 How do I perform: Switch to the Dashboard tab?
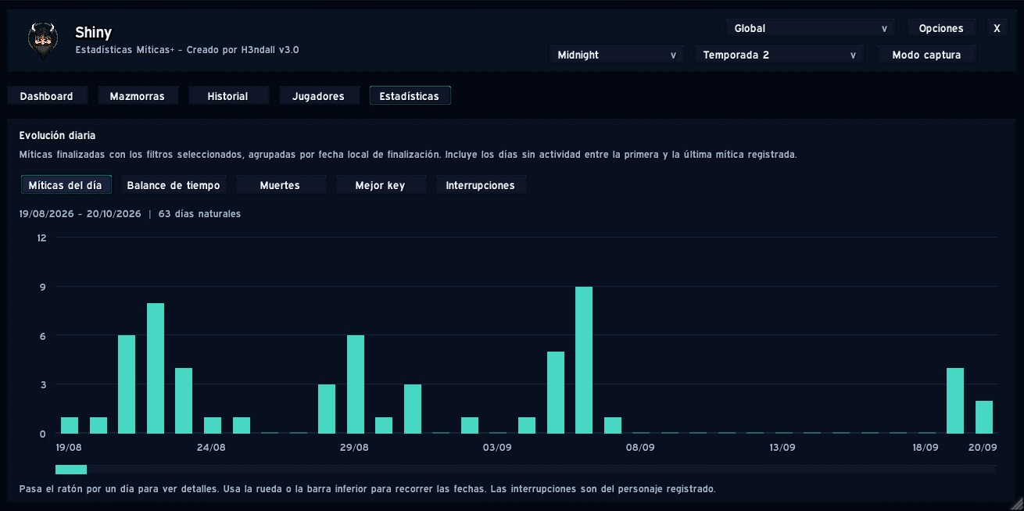click(46, 96)
